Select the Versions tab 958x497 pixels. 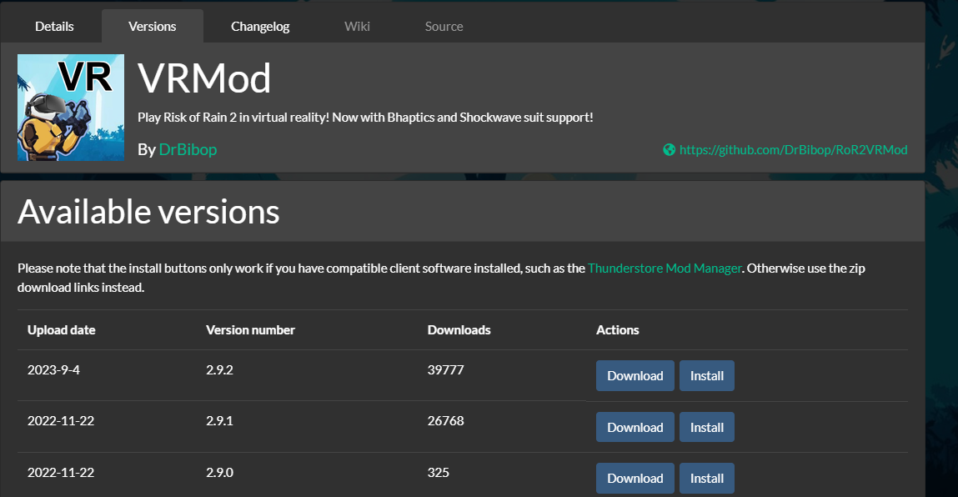click(x=152, y=27)
